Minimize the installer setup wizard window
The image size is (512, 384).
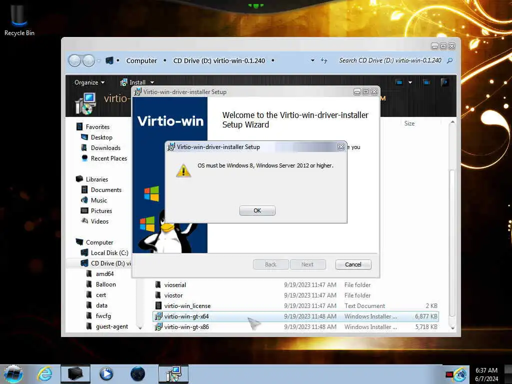(x=357, y=92)
